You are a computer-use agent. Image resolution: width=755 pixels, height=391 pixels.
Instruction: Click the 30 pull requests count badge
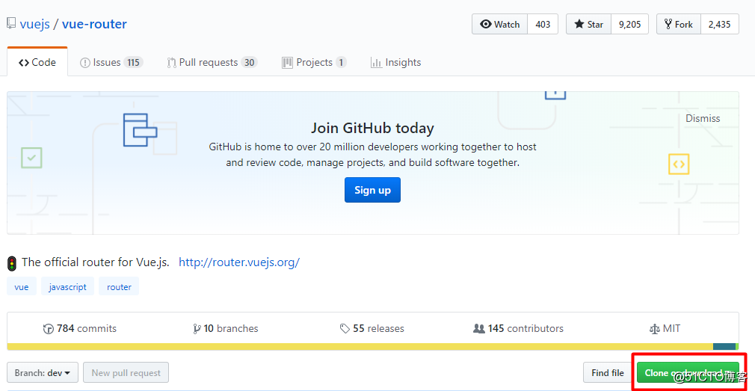[249, 62]
